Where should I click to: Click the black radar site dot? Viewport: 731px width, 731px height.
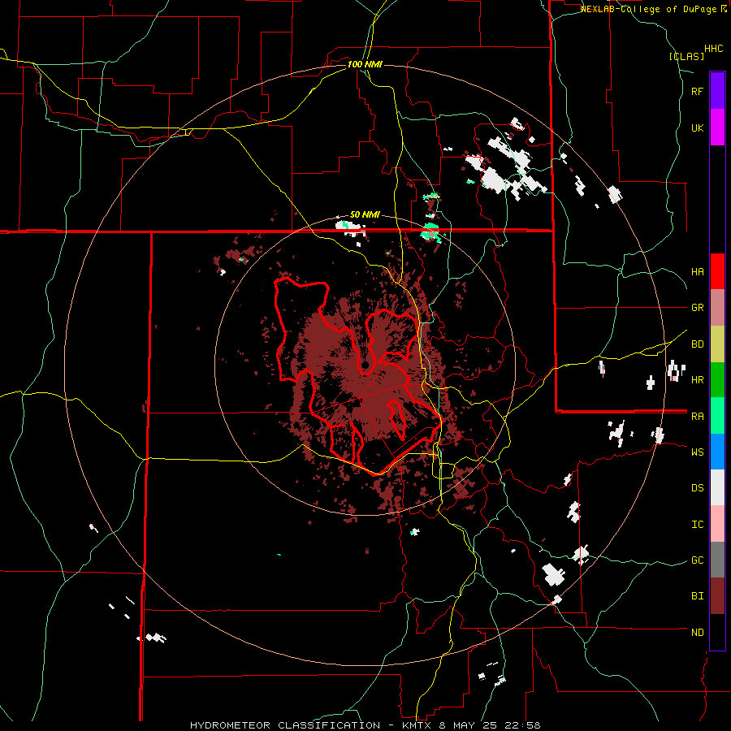tap(366, 365)
